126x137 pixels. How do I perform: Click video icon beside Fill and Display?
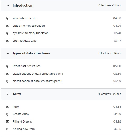pos(8,122)
